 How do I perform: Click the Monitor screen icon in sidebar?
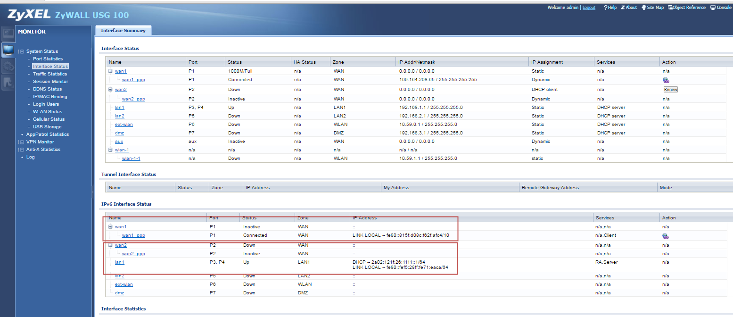point(8,50)
